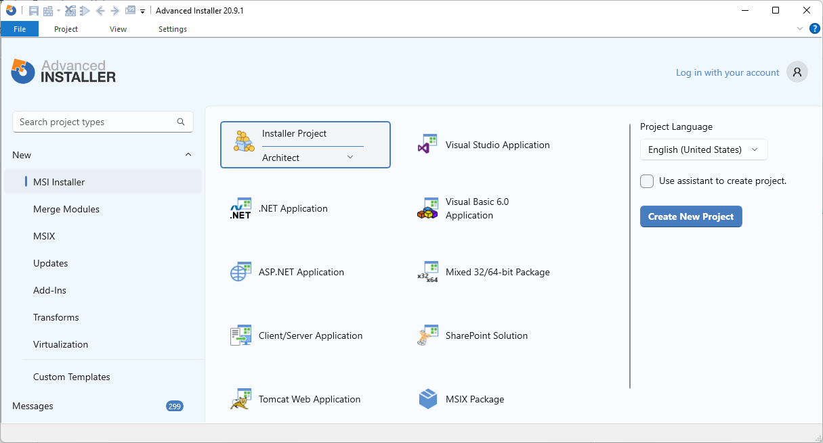Screen dimensions: 823x443
Task: Open the File tab
Action: pyautogui.click(x=20, y=29)
